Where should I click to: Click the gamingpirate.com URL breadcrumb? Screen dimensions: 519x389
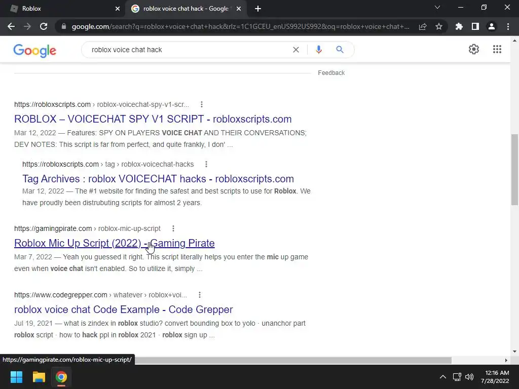pyautogui.click(x=87, y=228)
